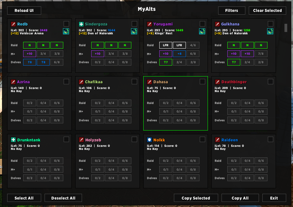Screen dimensions: 293x207
Task: Click Select All button
Action: coord(24,198)
